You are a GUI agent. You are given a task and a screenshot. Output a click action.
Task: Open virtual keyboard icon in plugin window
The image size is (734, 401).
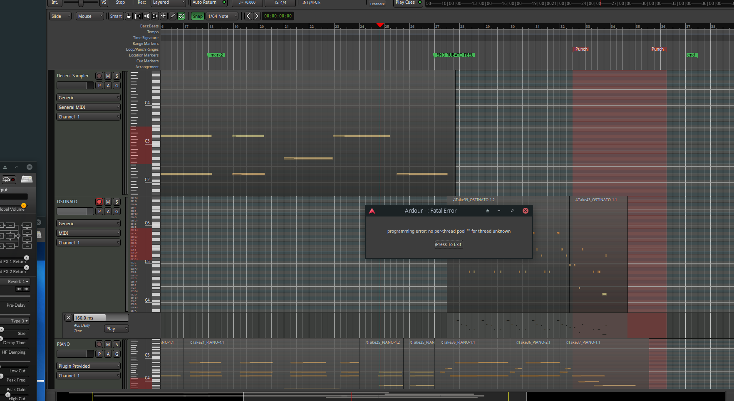point(27,179)
